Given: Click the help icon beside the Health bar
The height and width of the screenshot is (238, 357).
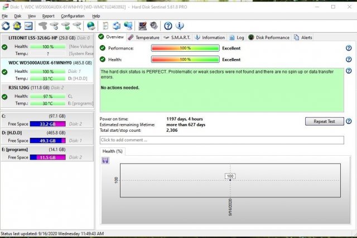Looking at the screenshot, I should [x=349, y=59].
